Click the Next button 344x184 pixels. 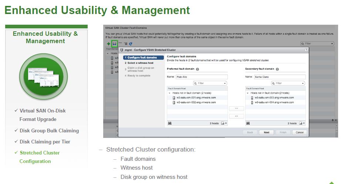(266, 132)
